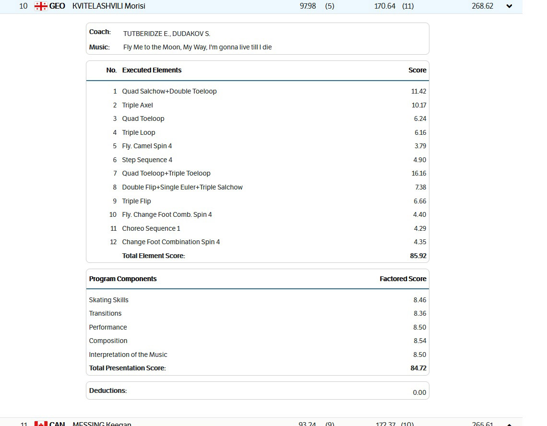This screenshot has width=547, height=426.
Task: Click the Step Sequence 4 element
Action: click(147, 160)
